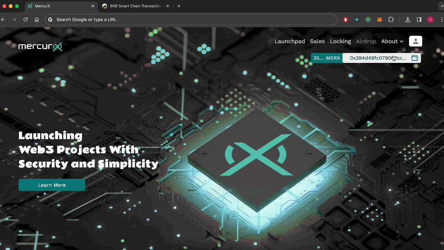The image size is (444, 250).
Task: Open the Chrome profile avatar
Action: coord(430,20)
